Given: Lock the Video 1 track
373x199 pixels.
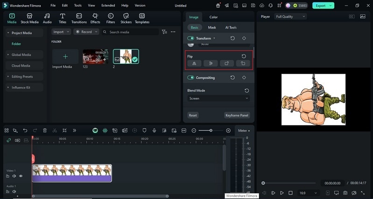Looking at the screenshot, I should [x=7, y=176].
